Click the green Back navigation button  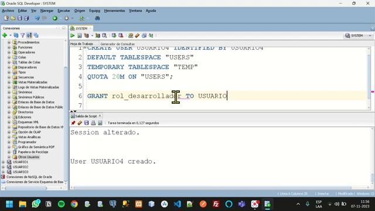point(55,18)
